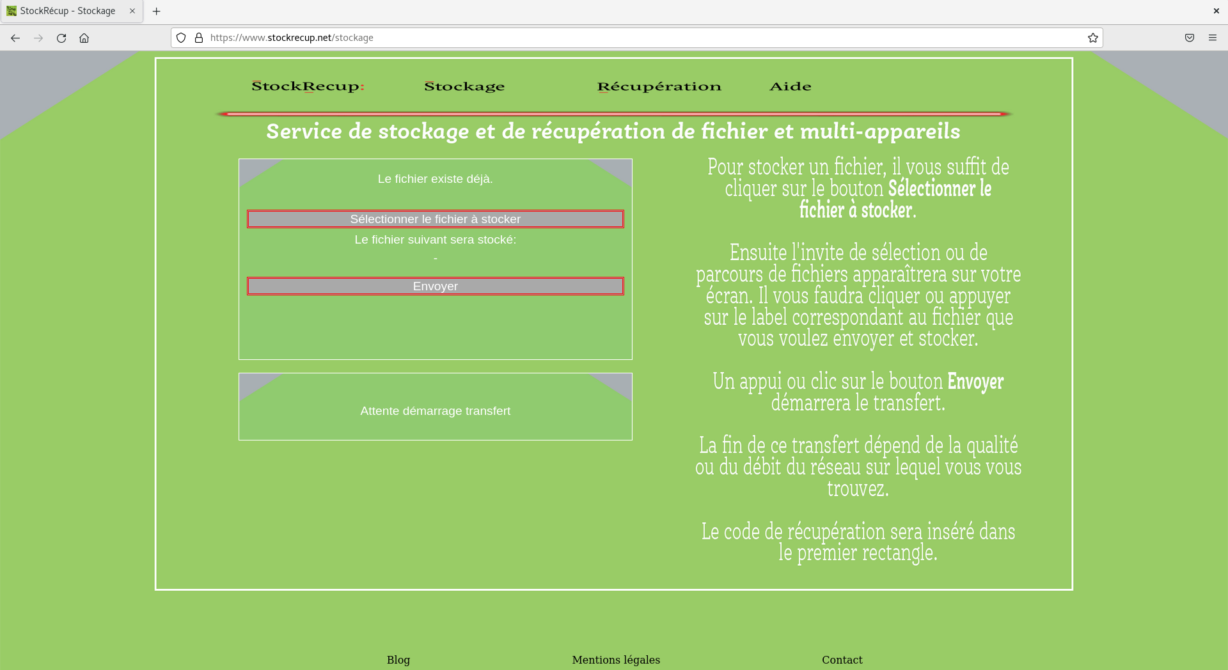Click 'Le fichier suivant sera stocké:' label
The height and width of the screenshot is (670, 1228).
[x=436, y=240]
